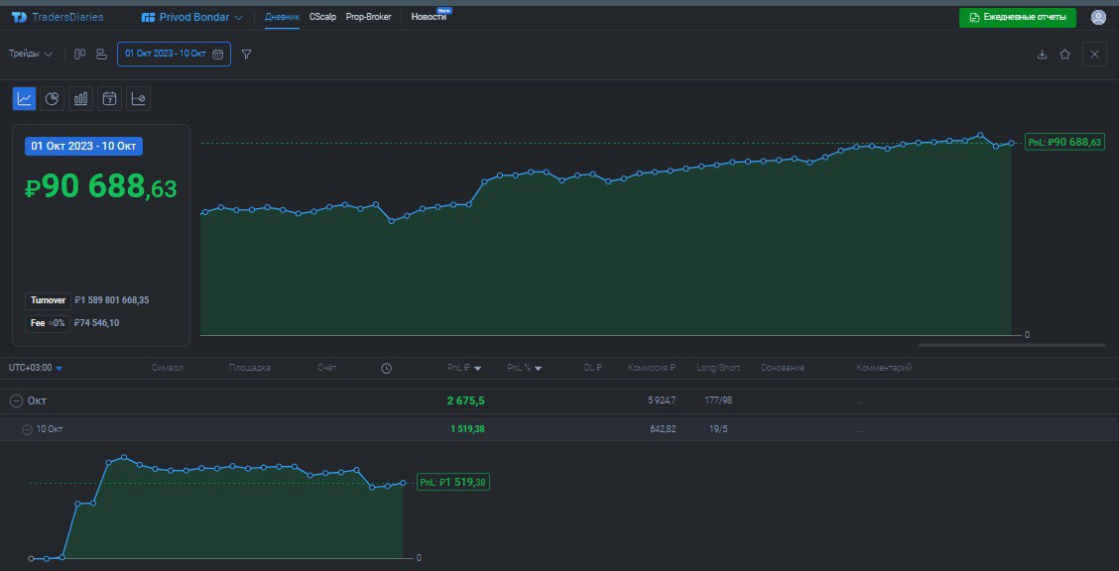Open the calendar view of trades
This screenshot has width=1119, height=571.
pos(110,98)
